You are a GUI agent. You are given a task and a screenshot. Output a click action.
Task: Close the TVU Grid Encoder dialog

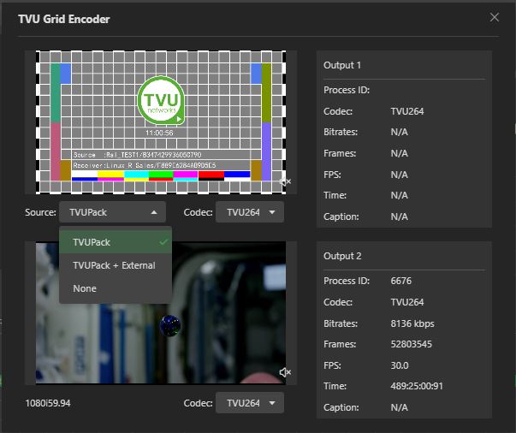tap(495, 17)
